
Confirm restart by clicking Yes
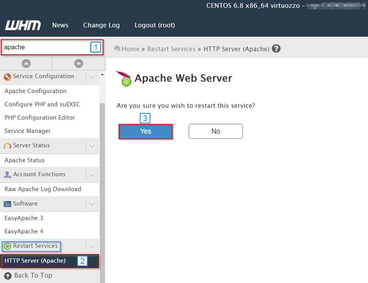146,131
